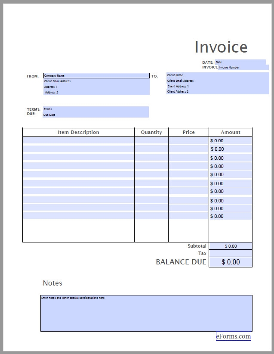
Task: Click the Terms field
Action: (95, 109)
